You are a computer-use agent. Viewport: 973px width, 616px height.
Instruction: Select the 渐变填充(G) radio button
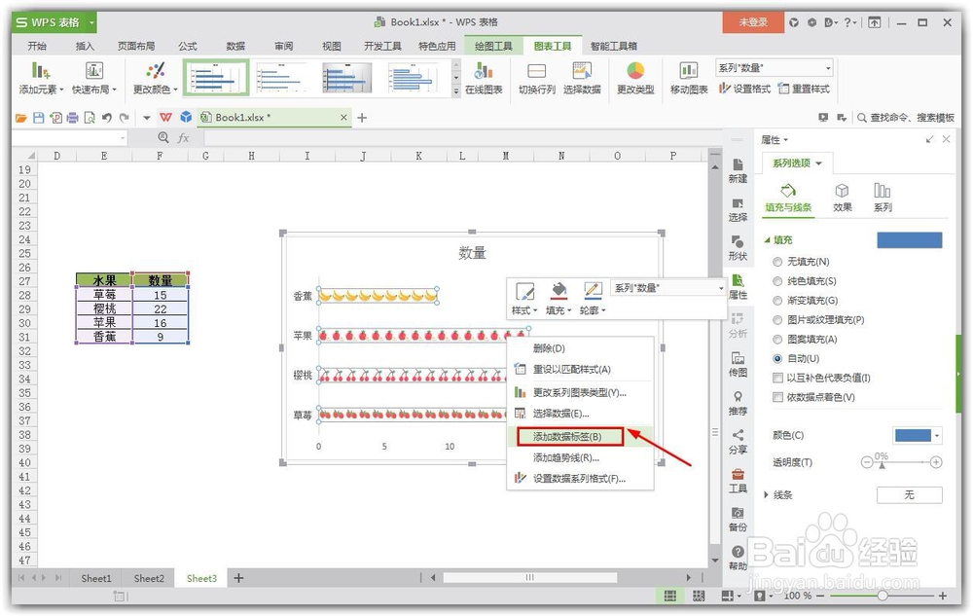coord(776,301)
